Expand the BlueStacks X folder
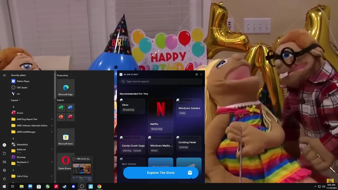The height and width of the screenshot is (190, 338). pyautogui.click(x=52, y=162)
